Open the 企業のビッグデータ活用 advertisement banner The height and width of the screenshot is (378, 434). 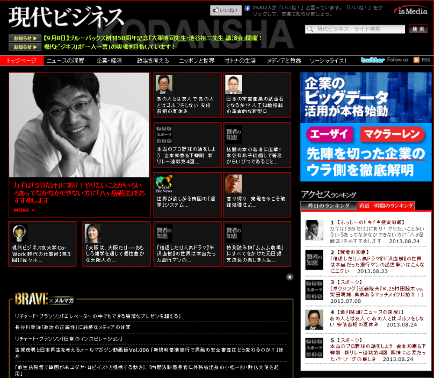point(366,127)
